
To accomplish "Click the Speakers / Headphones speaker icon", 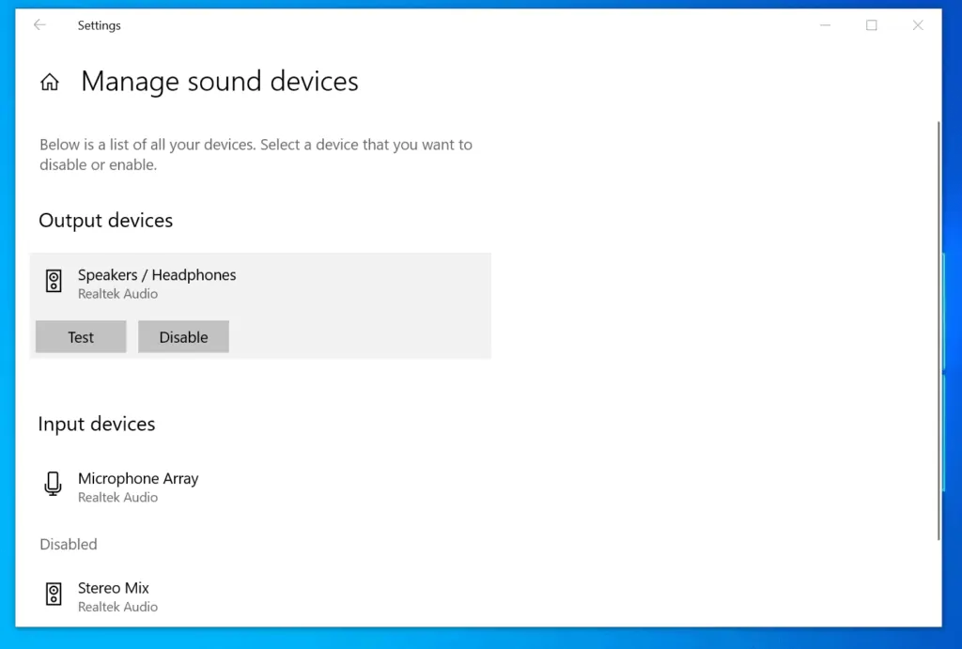I will pyautogui.click(x=54, y=281).
